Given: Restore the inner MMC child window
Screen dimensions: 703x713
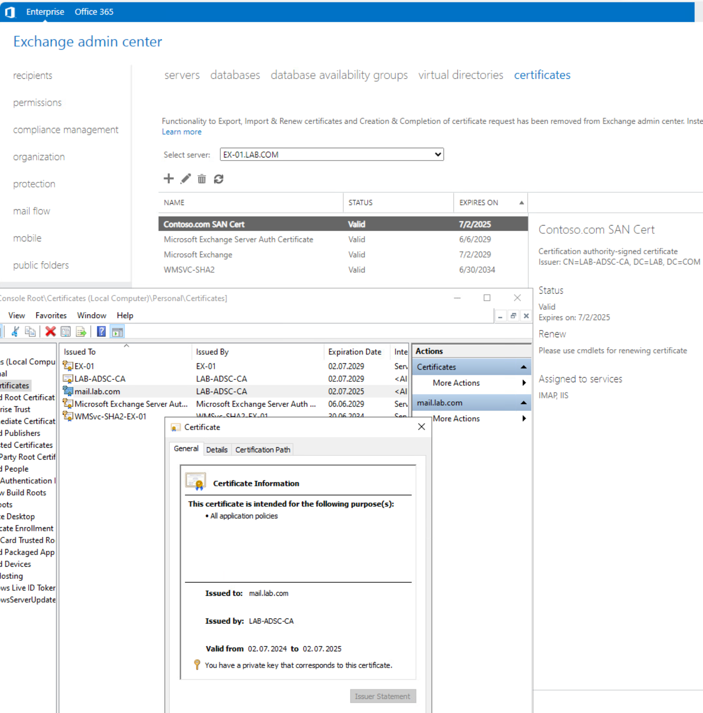Looking at the screenshot, I should 513,316.
